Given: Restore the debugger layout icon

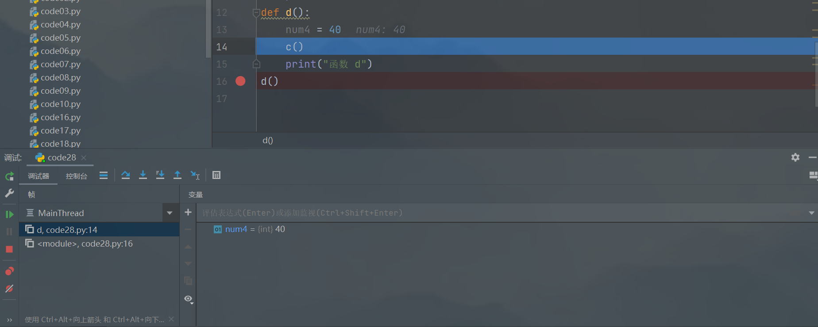Looking at the screenshot, I should 813,175.
